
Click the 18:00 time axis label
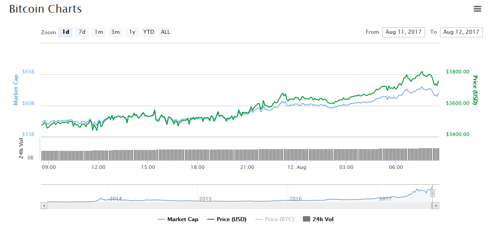tap(197, 167)
